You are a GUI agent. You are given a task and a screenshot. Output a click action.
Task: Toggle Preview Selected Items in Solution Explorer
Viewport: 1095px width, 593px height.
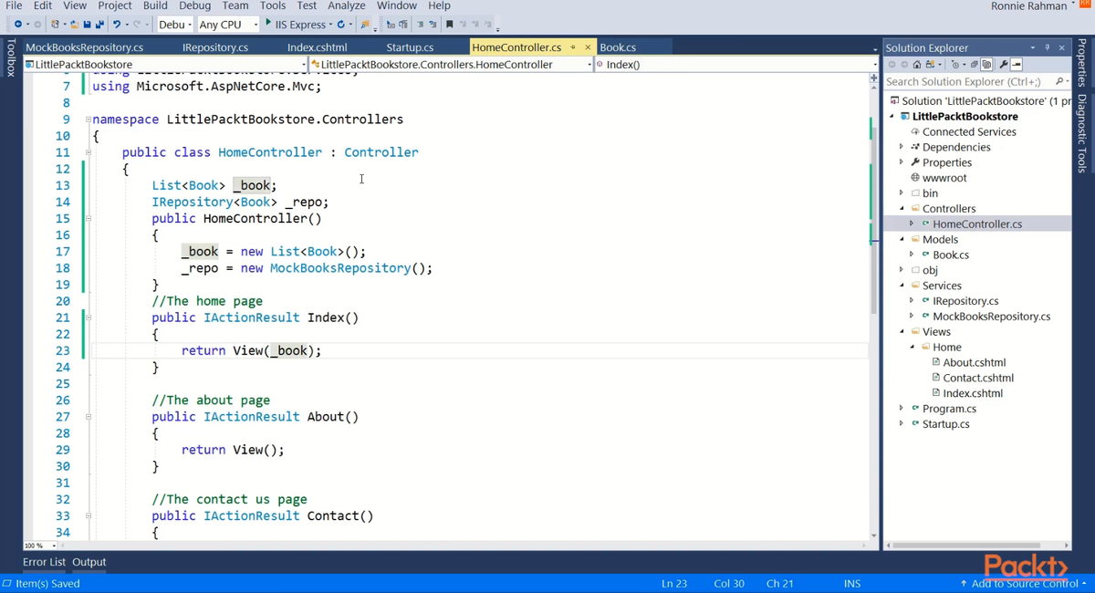(x=1017, y=65)
